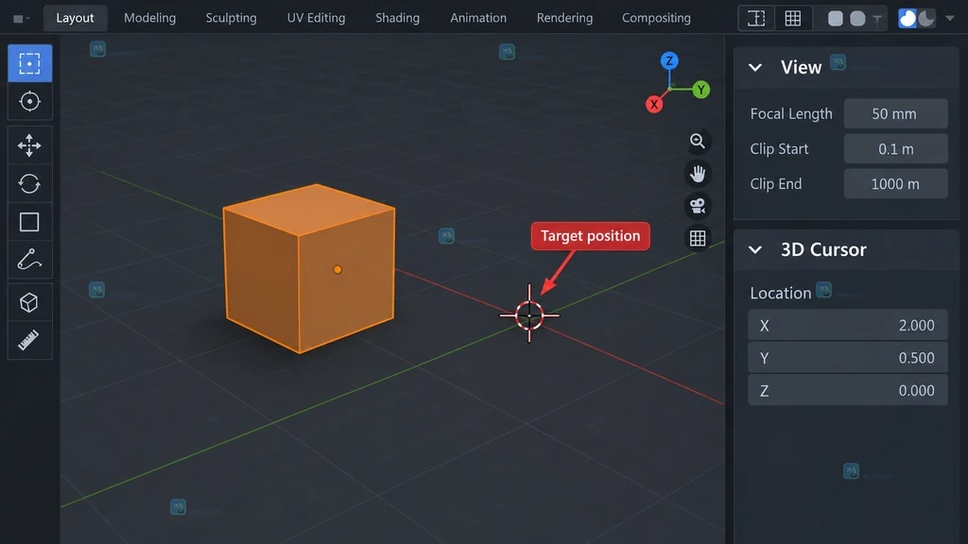Screen dimensions: 968x544
Task: Collapse the View panel
Action: click(755, 67)
